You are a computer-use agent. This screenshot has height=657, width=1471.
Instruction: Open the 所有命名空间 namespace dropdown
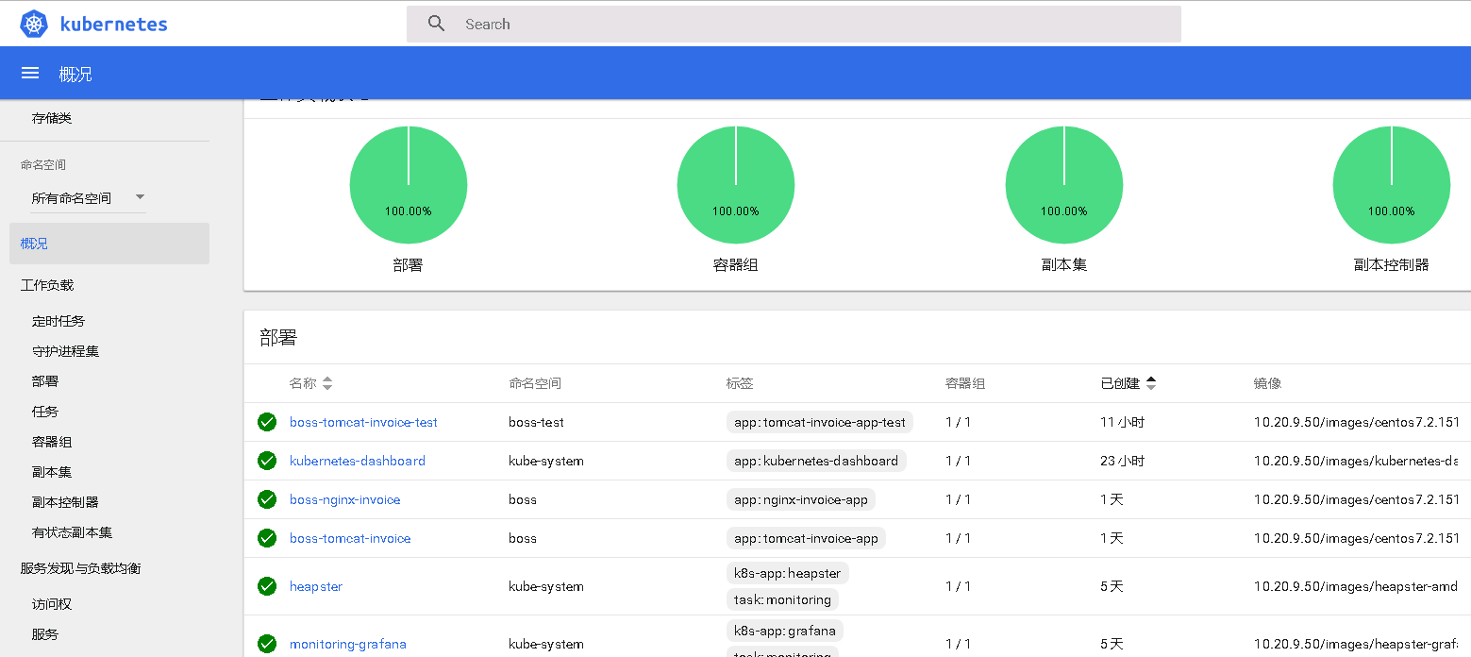88,198
